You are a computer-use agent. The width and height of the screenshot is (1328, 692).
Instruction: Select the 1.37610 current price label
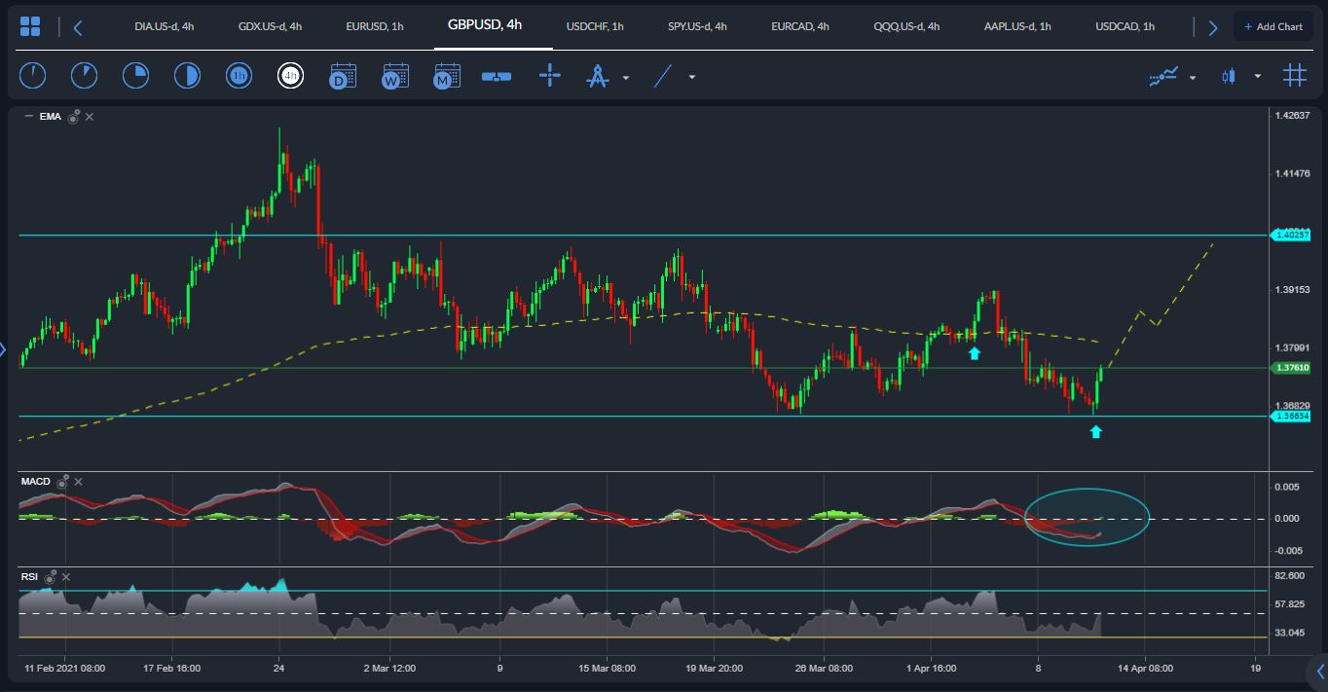[1291, 368]
